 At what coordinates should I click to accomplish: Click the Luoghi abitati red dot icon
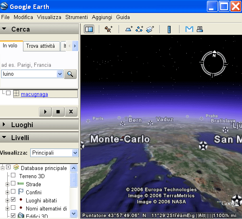click(21, 200)
